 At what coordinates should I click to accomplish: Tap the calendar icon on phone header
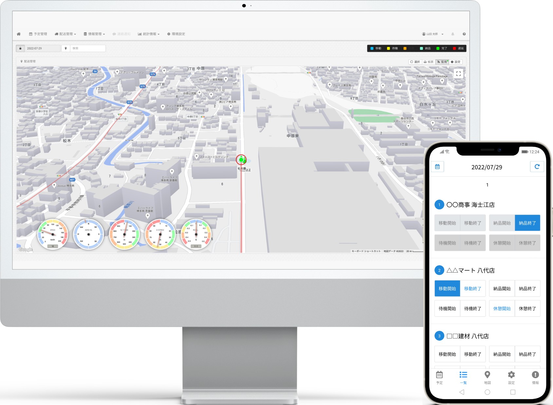[x=437, y=167]
